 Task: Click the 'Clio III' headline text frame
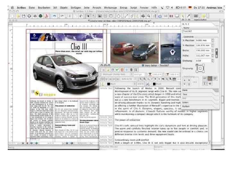click(79, 46)
